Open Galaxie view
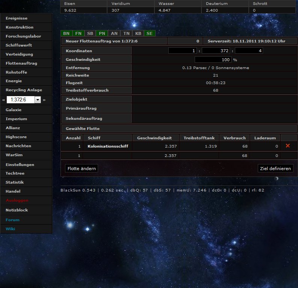This screenshot has height=288, width=298. coord(26,110)
